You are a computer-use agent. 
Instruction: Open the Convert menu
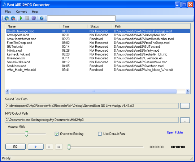[21, 12]
